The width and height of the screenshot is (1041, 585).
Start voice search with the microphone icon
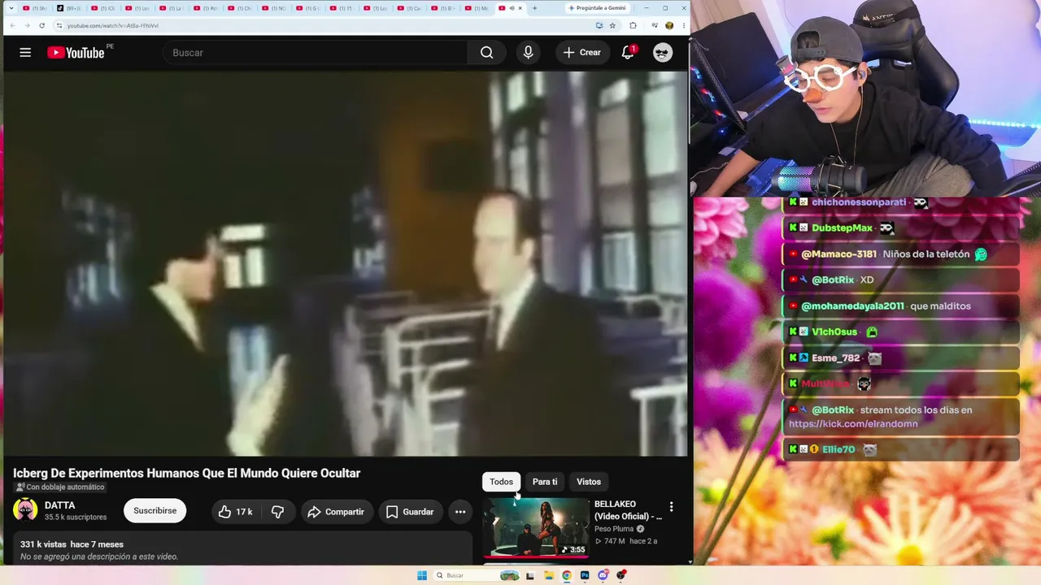pyautogui.click(x=529, y=53)
